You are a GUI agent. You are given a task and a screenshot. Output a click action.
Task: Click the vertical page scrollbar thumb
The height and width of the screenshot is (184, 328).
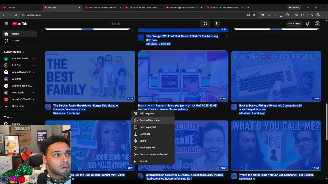[x=326, y=122]
